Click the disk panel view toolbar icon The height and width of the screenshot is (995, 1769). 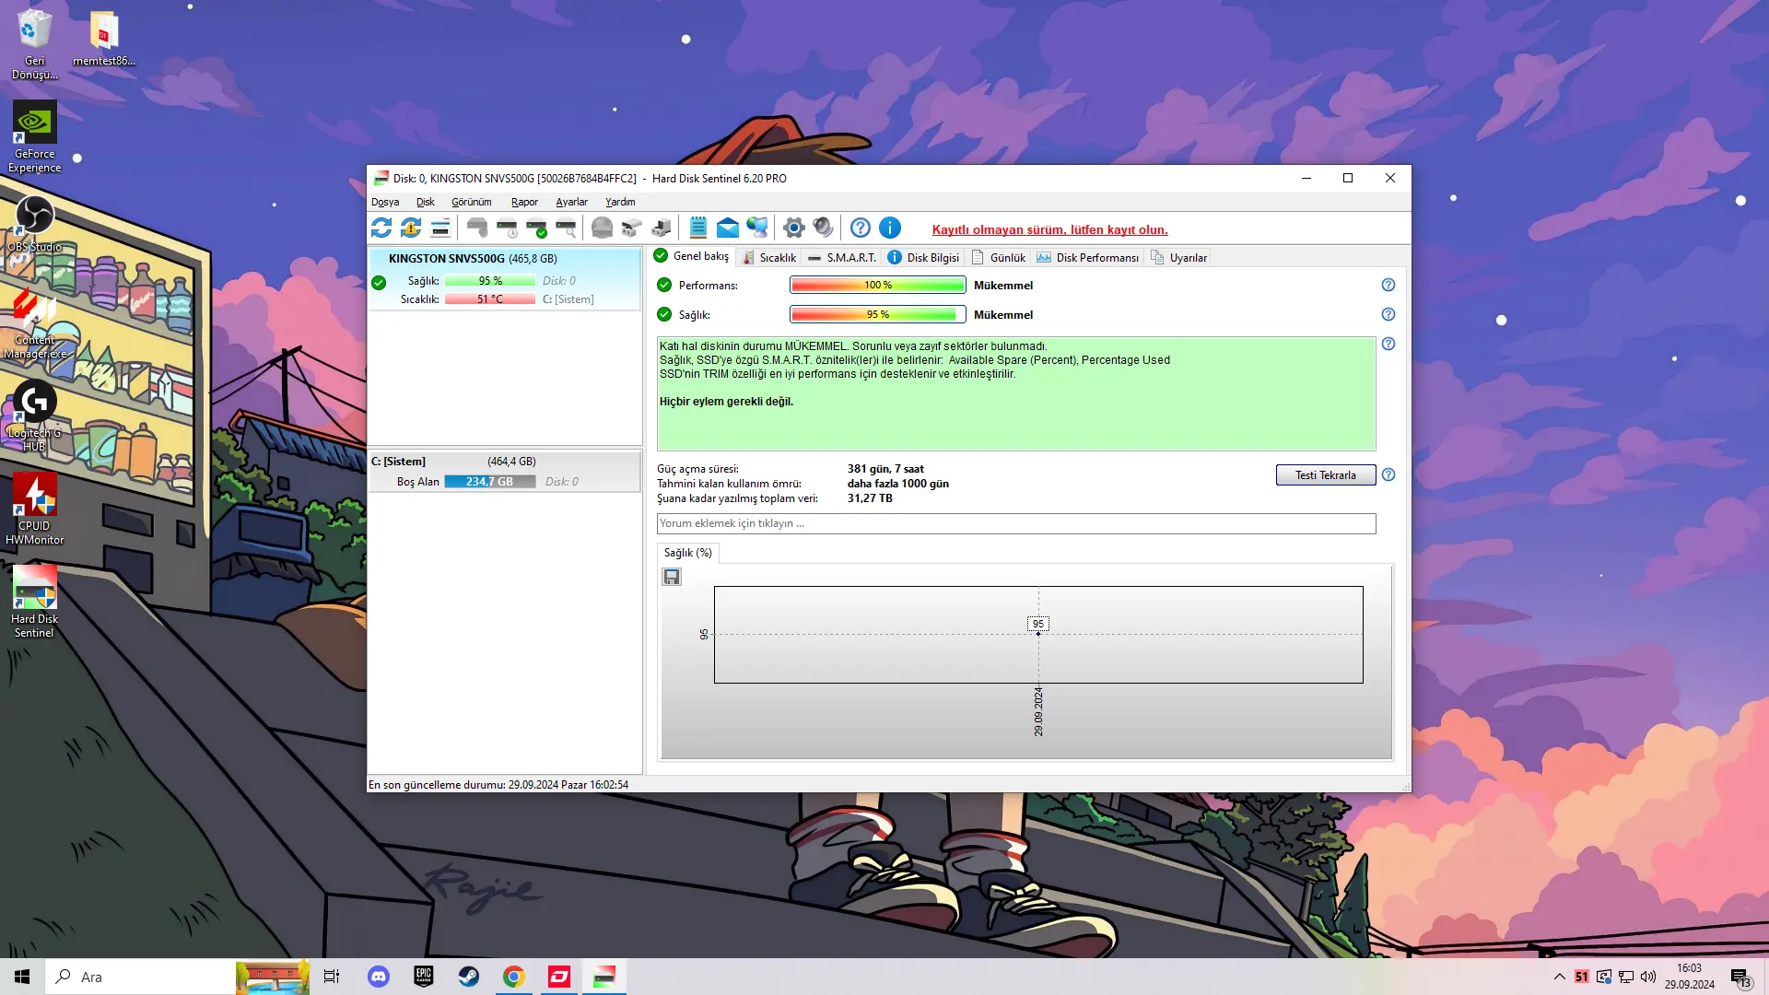tap(440, 228)
